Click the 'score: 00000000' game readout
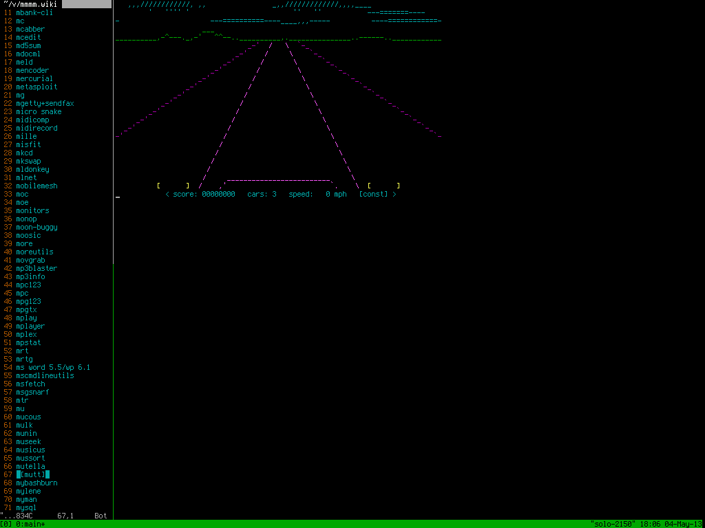 point(204,194)
